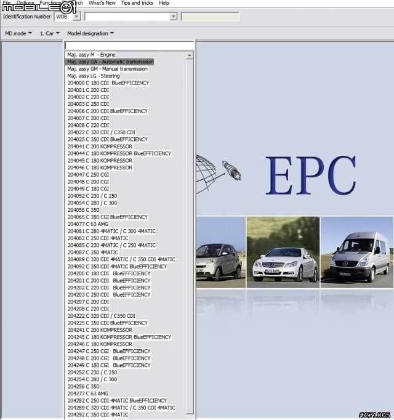Select Maj. assy GM - Manual transmission
The width and height of the screenshot is (394, 420).
107,69
